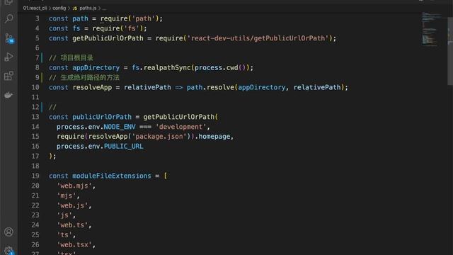
Task: Click the config folder breadcrumb
Action: (59, 8)
